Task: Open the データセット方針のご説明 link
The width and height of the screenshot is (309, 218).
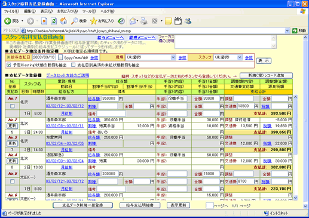Action: pyautogui.click(x=68, y=75)
